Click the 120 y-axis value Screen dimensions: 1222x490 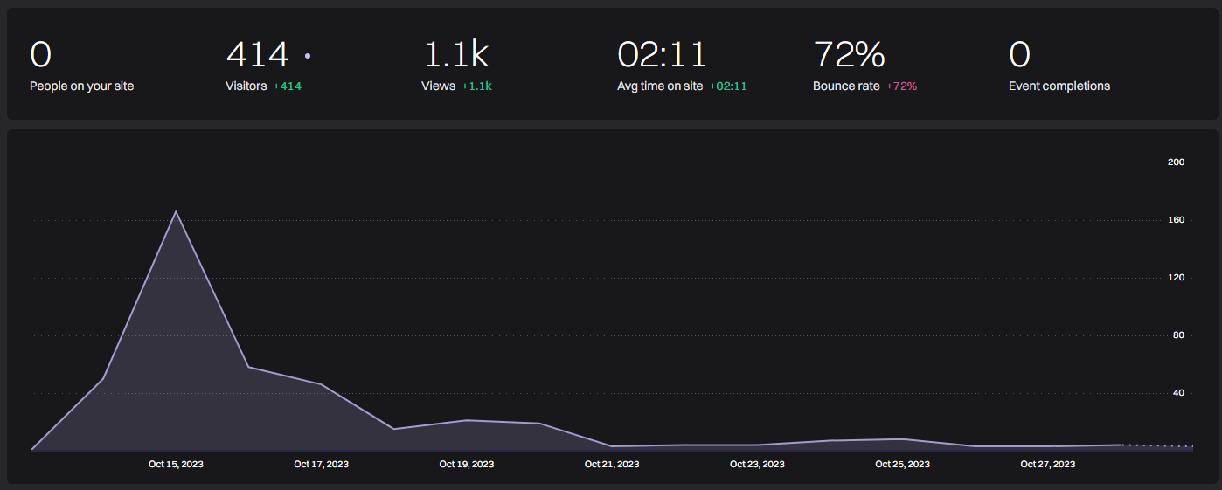[x=1176, y=278]
